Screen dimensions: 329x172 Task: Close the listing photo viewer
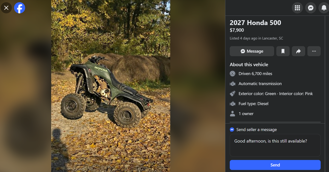click(6, 8)
